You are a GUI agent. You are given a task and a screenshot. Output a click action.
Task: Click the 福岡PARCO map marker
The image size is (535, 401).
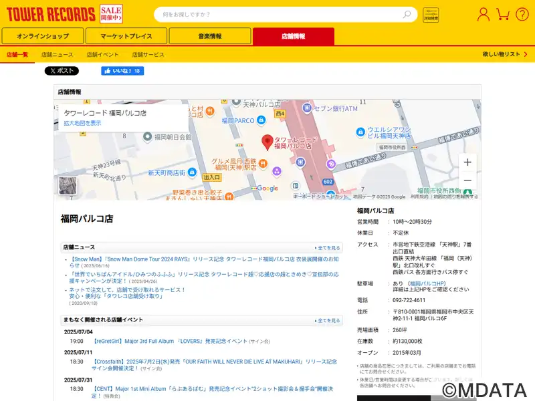point(261,120)
